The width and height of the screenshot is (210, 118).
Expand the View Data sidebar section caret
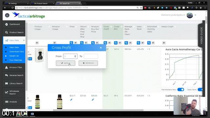24,40
